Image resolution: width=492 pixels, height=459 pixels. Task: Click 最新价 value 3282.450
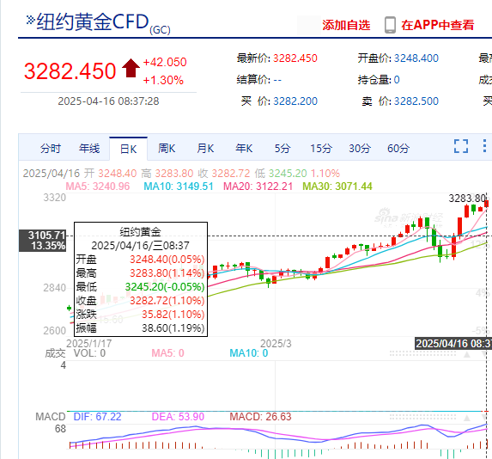tap(295, 58)
